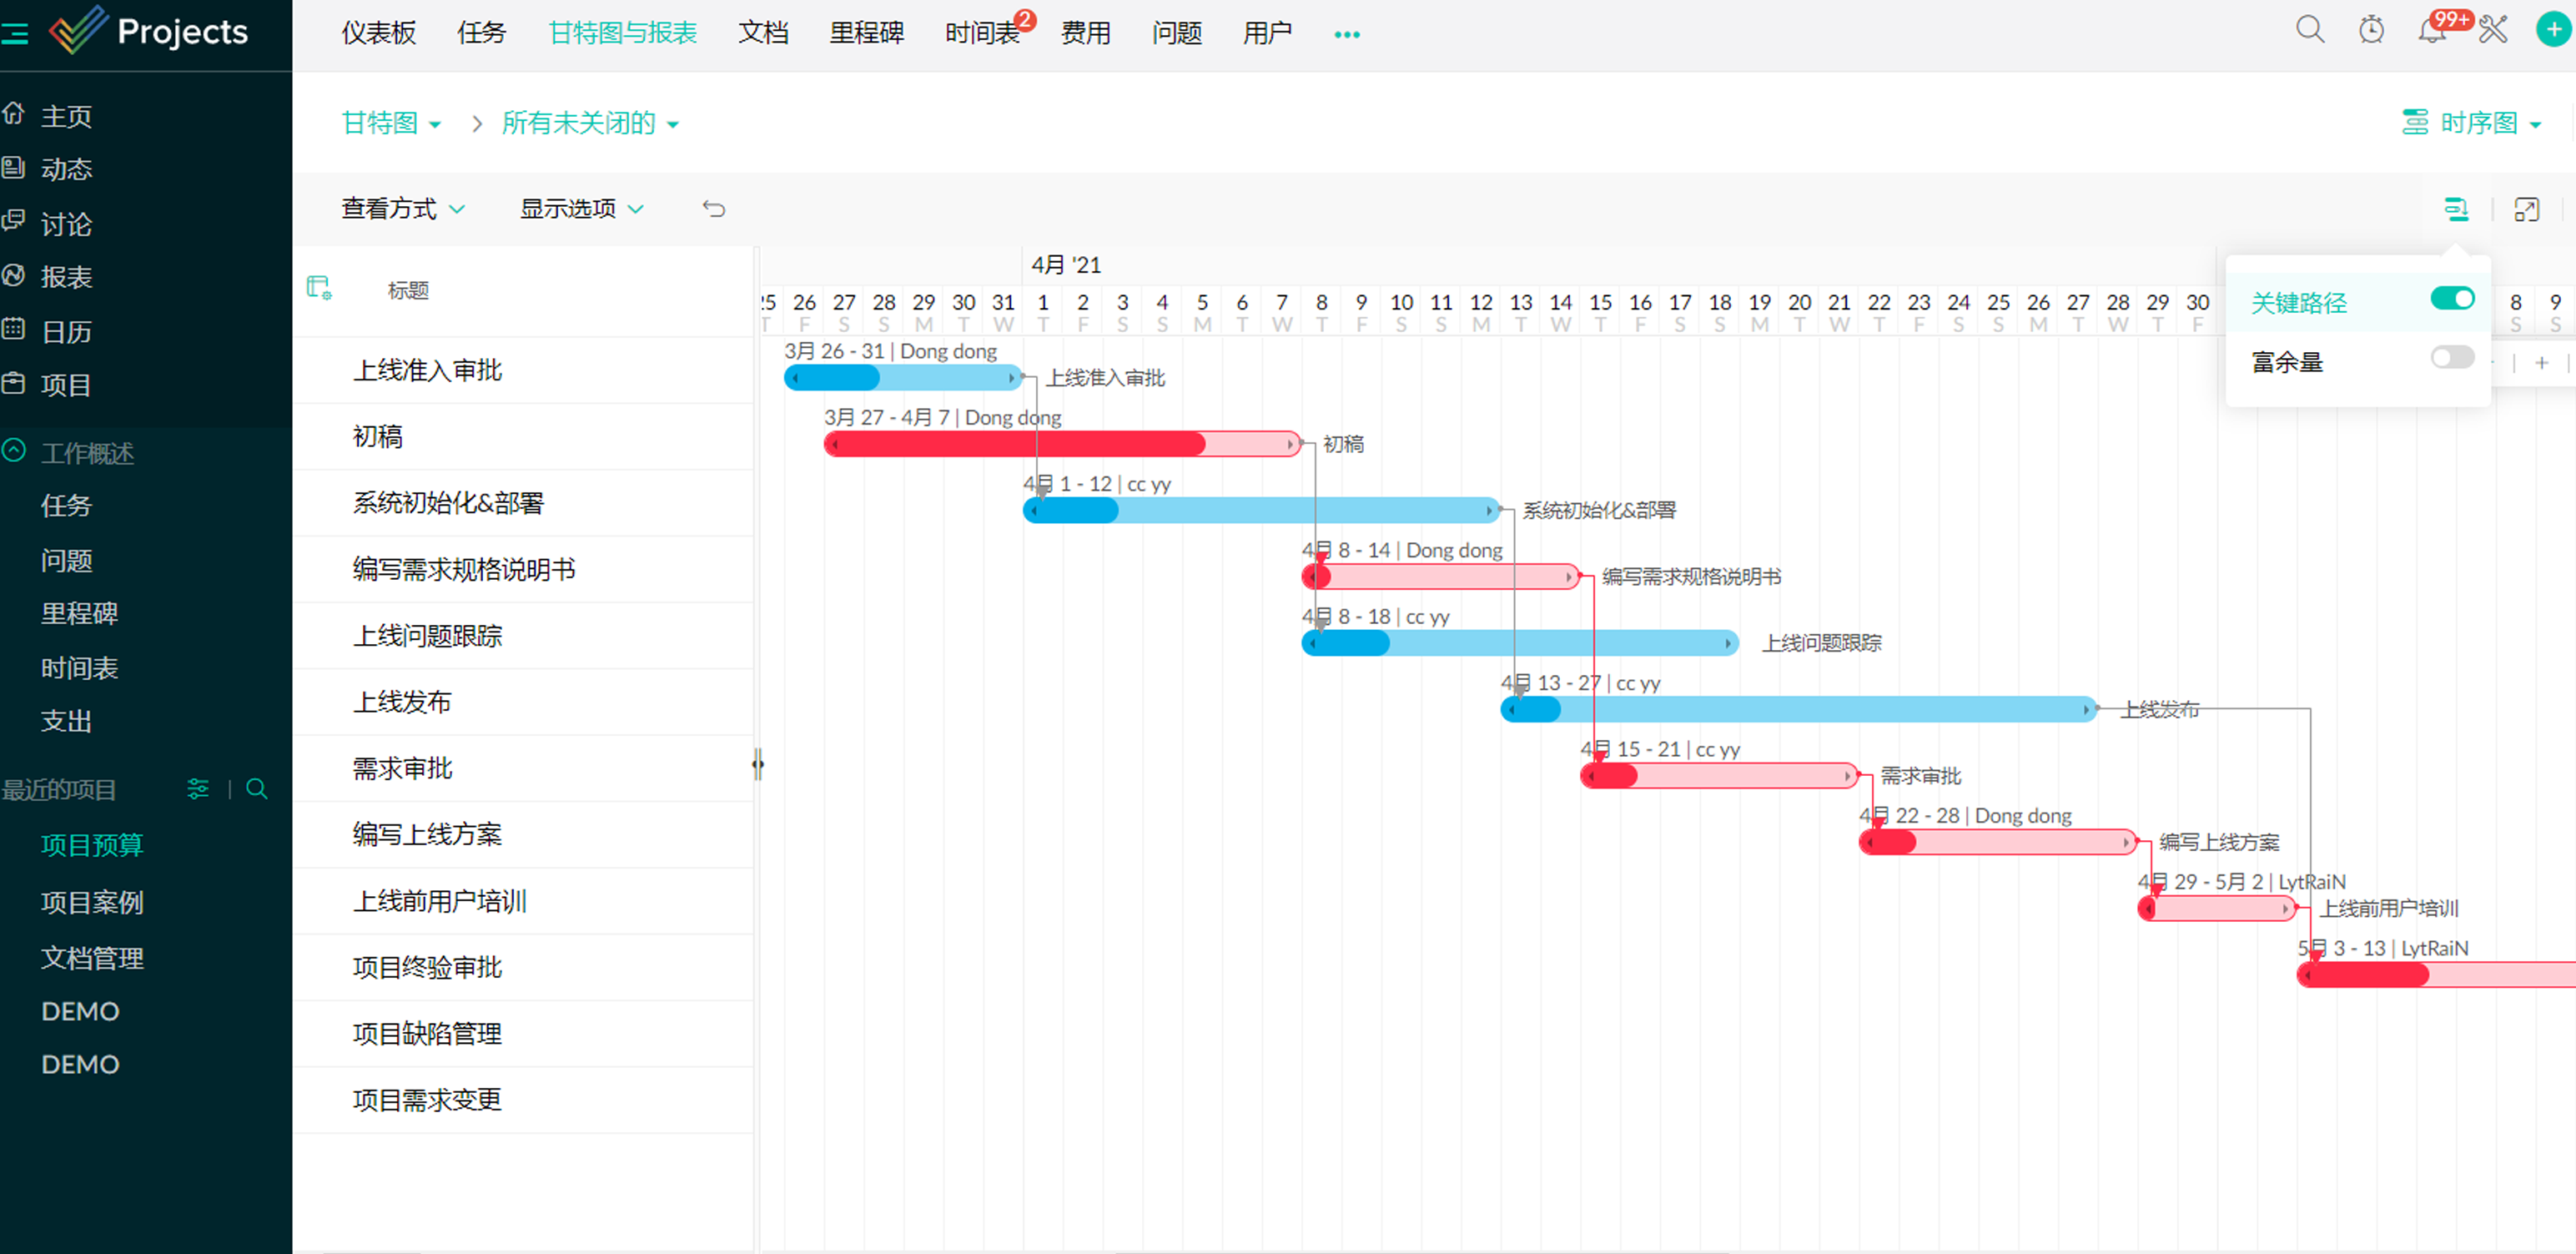Click the search magnifier icon in header
Image resolution: width=2576 pixels, height=1254 pixels.
coord(2308,30)
